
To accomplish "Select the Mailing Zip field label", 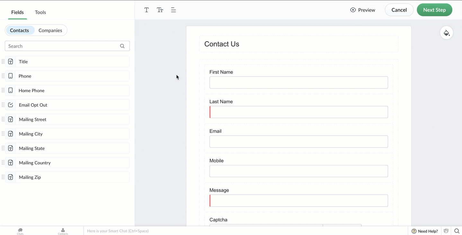I will tap(30, 177).
